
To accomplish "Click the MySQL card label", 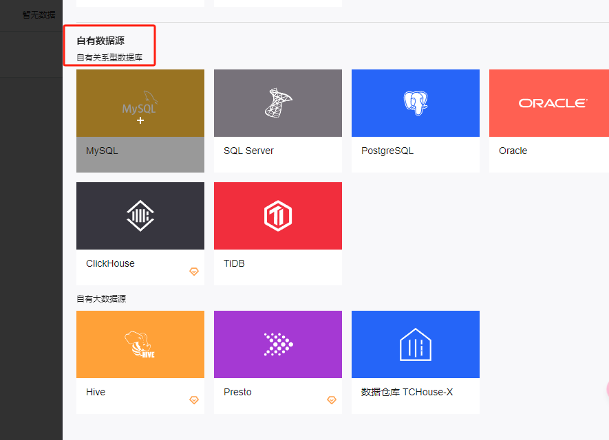I will [x=102, y=151].
